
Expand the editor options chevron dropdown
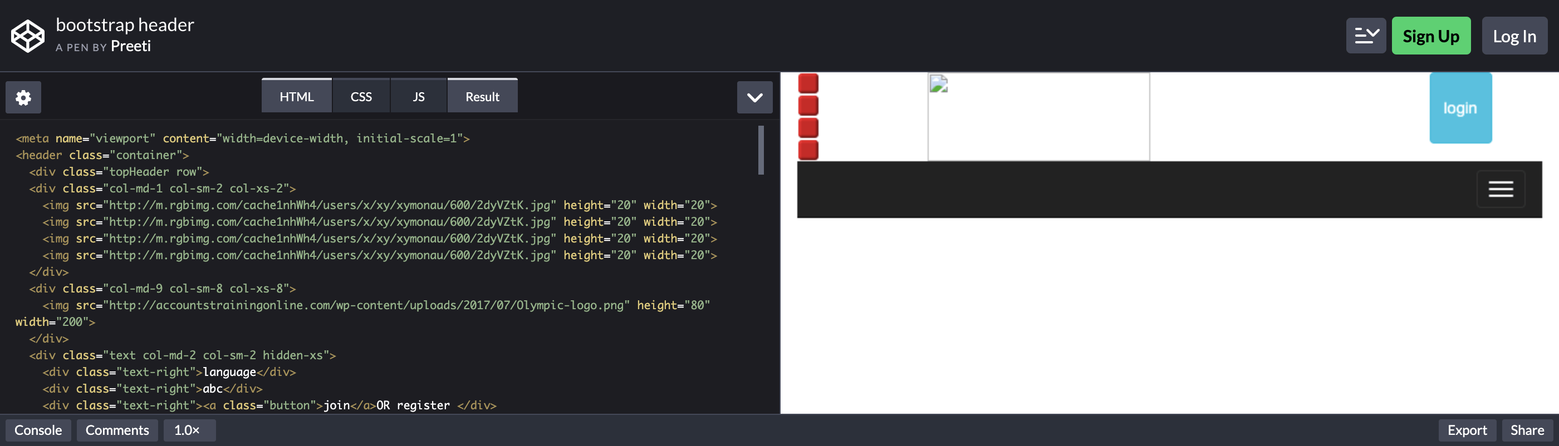[754, 97]
